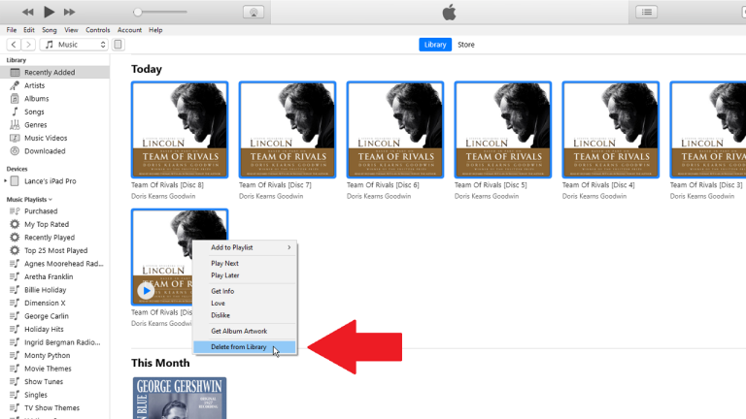The width and height of the screenshot is (746, 419).
Task: Click the Songs note icon
Action: coord(15,112)
